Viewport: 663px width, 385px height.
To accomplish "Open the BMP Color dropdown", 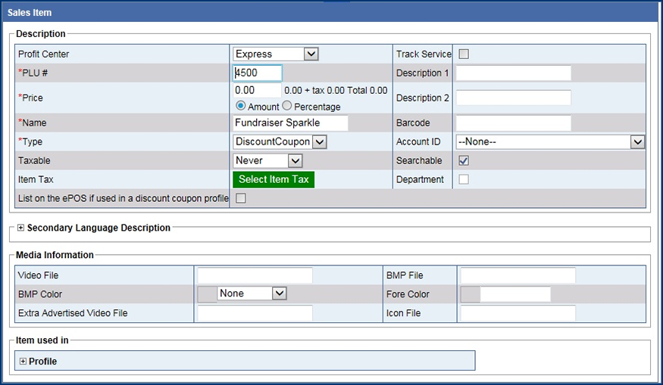I will [x=251, y=293].
